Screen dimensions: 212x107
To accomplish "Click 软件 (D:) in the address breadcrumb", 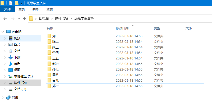I will point(62,18).
